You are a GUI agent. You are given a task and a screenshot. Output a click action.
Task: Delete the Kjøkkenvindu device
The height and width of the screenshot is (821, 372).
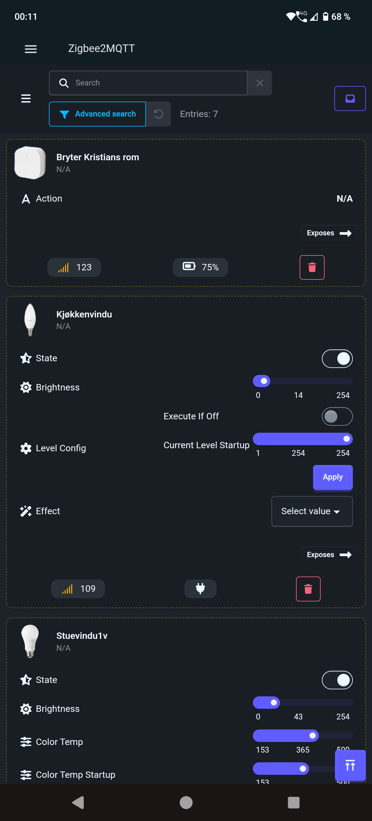(308, 589)
